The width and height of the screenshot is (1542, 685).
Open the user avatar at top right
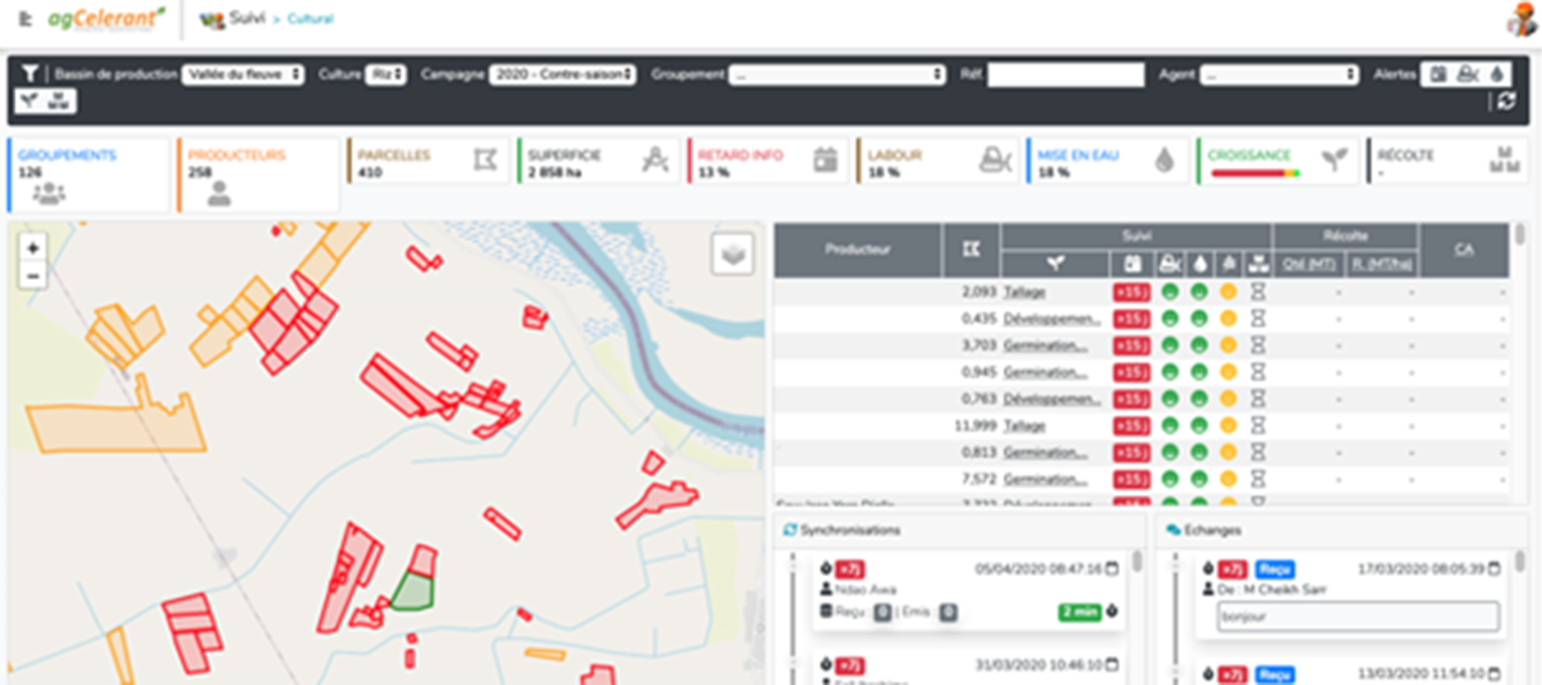1521,19
